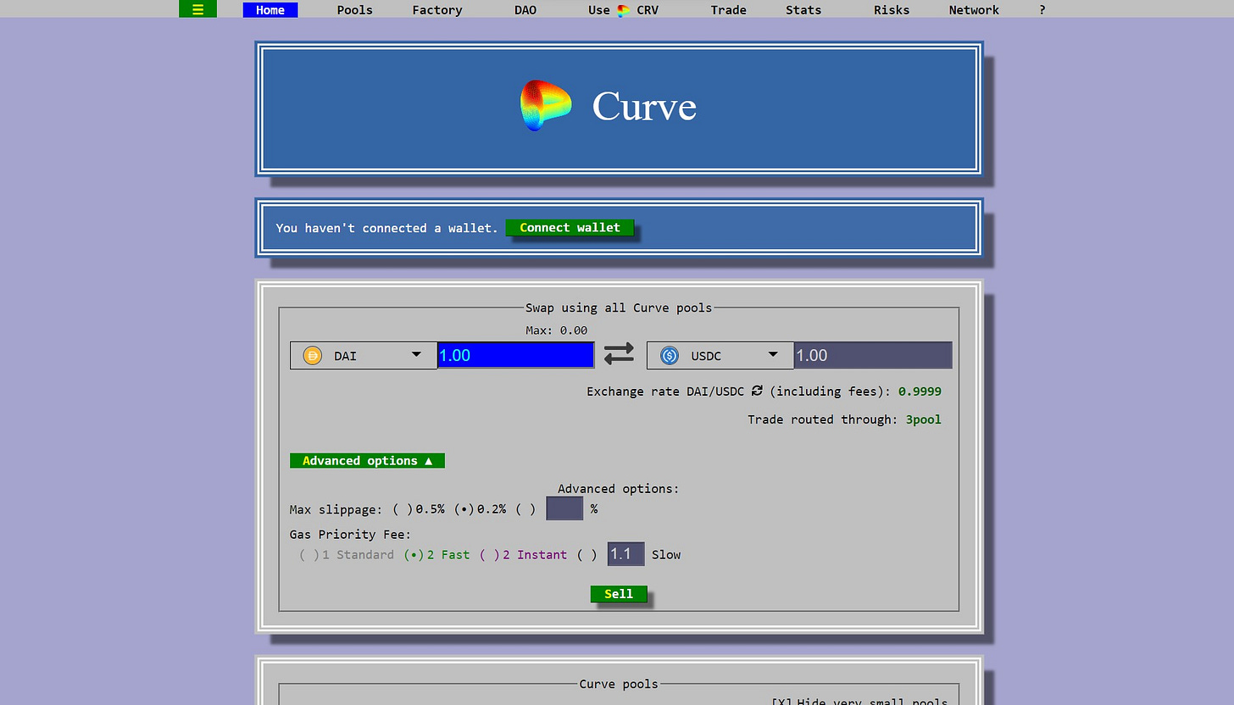This screenshot has width=1234, height=705.
Task: Go to the Home tab
Action: [270, 10]
